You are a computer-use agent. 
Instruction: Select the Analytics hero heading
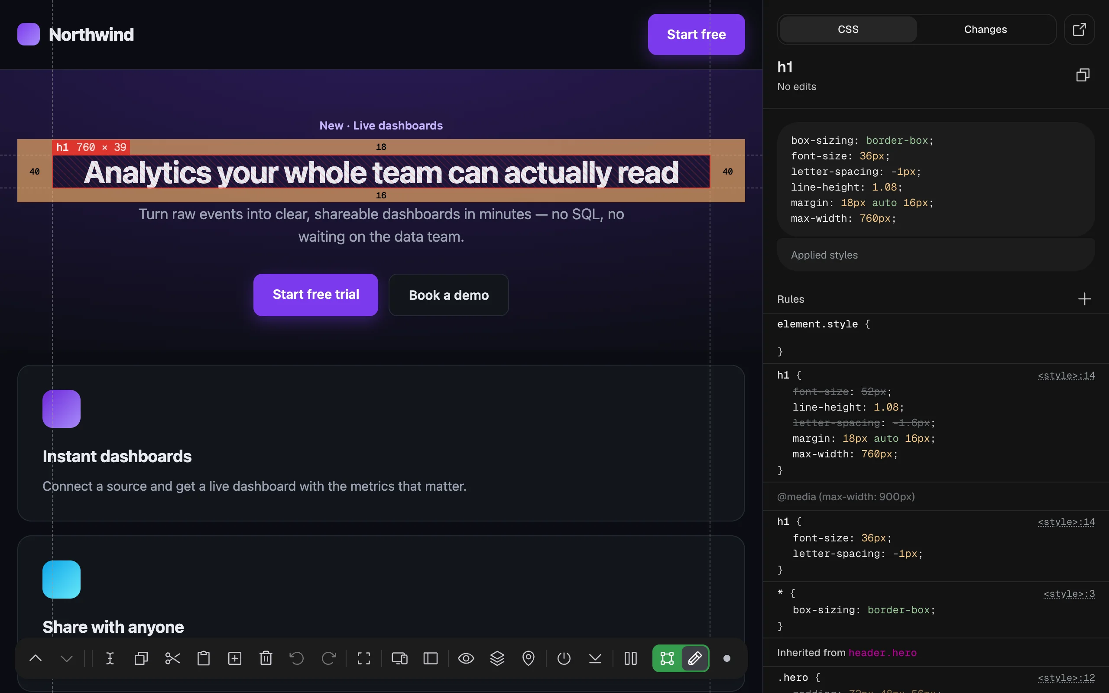point(381,172)
